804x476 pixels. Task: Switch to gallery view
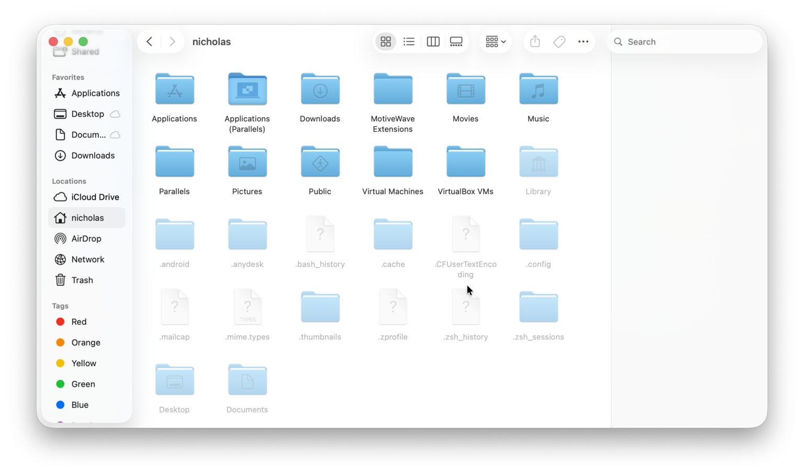click(456, 42)
